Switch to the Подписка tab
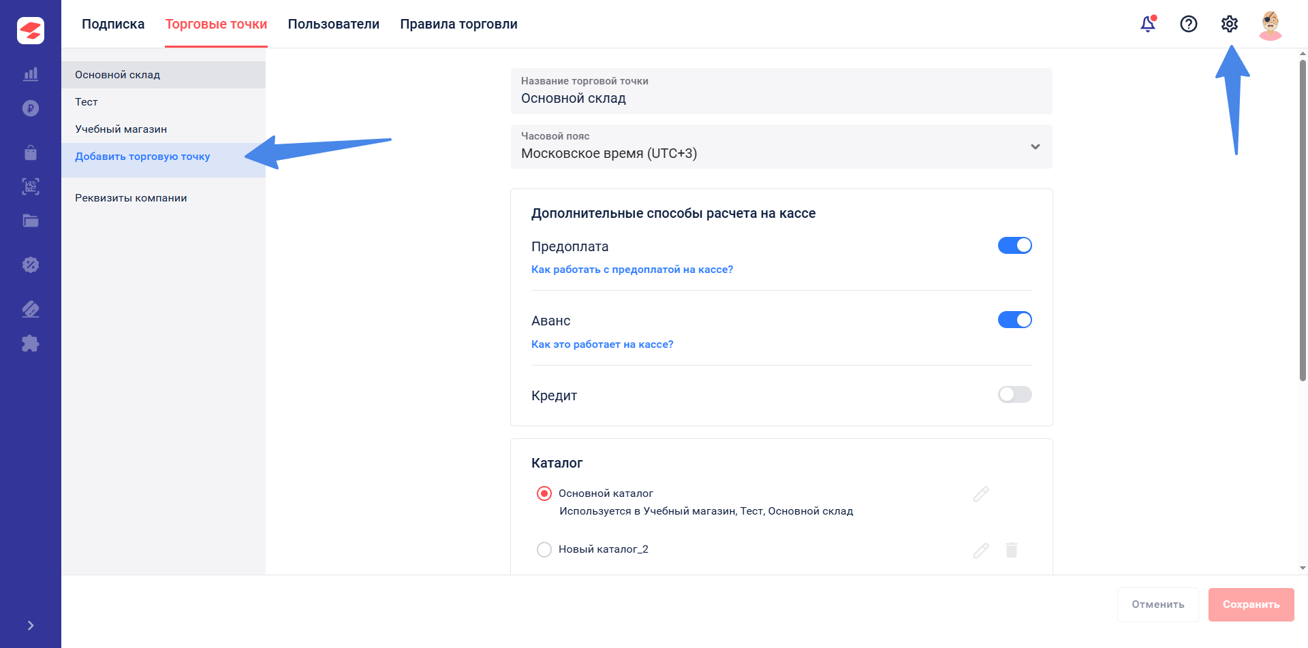 [x=113, y=24]
